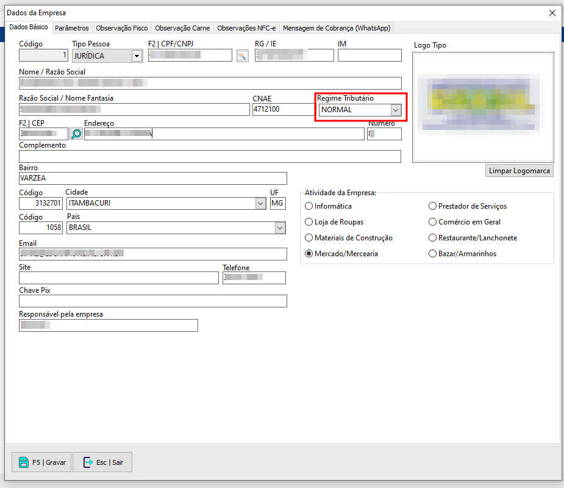Click the save icon on F5 Gravar
The image size is (564, 488).
pyautogui.click(x=24, y=462)
